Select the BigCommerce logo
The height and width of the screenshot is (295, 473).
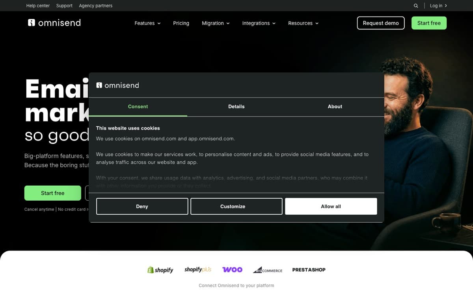coord(268,270)
